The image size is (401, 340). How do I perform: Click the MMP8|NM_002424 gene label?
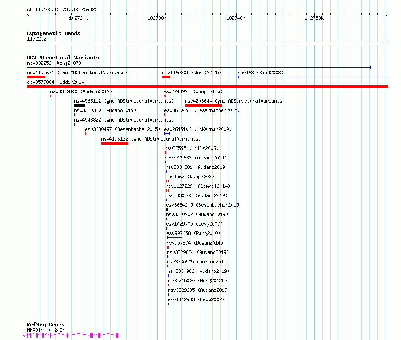pyautogui.click(x=46, y=330)
